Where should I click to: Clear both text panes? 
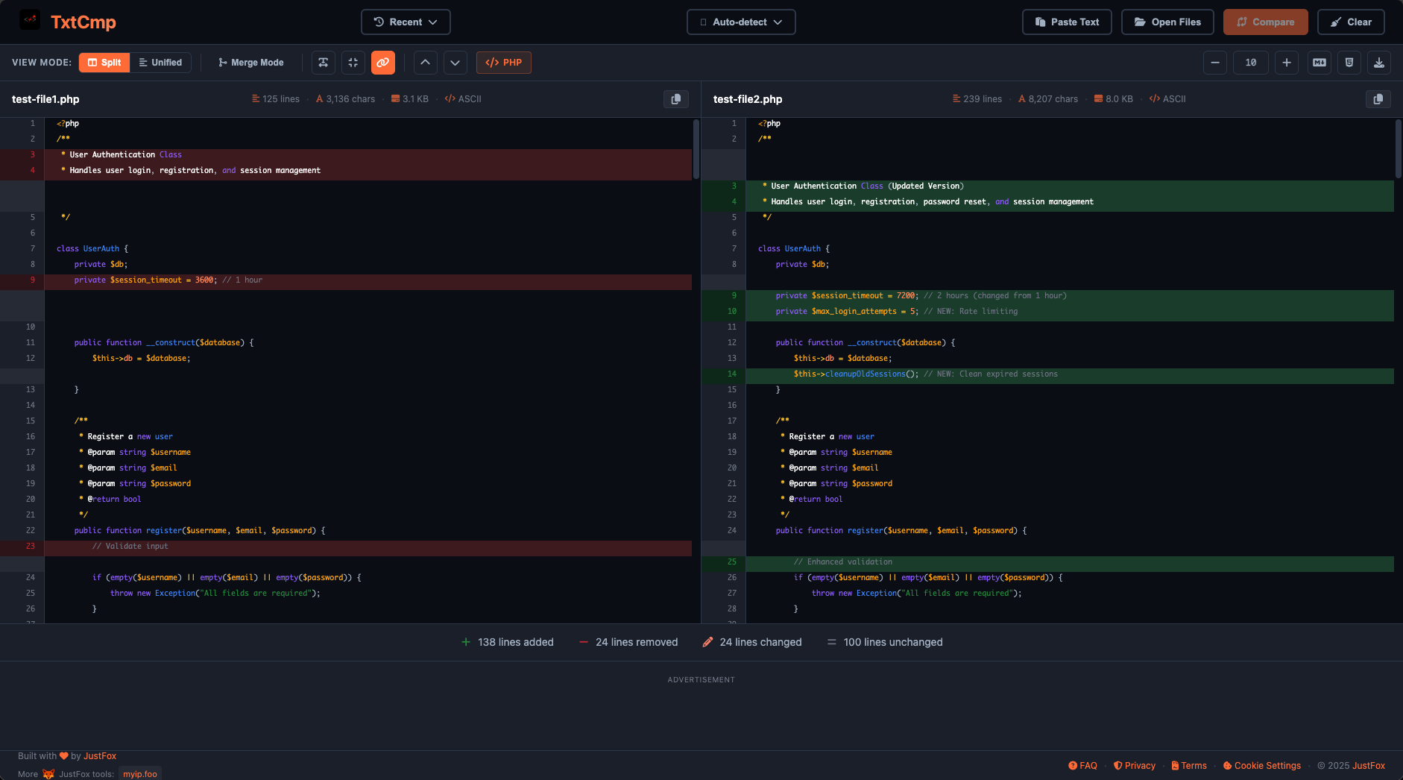coord(1351,22)
